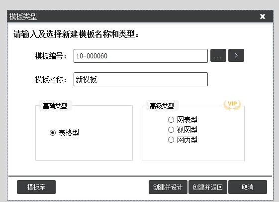Screen dimensions: 279x202
Task: Choose the 网页型 radio option
Action: coord(171,140)
